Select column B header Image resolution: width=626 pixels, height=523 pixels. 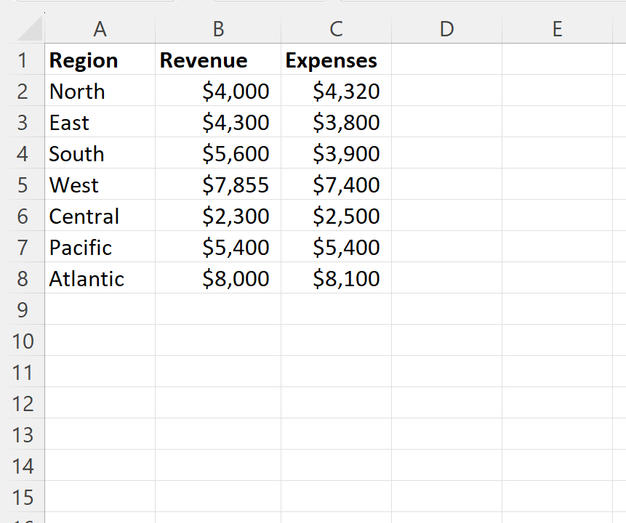(218, 29)
